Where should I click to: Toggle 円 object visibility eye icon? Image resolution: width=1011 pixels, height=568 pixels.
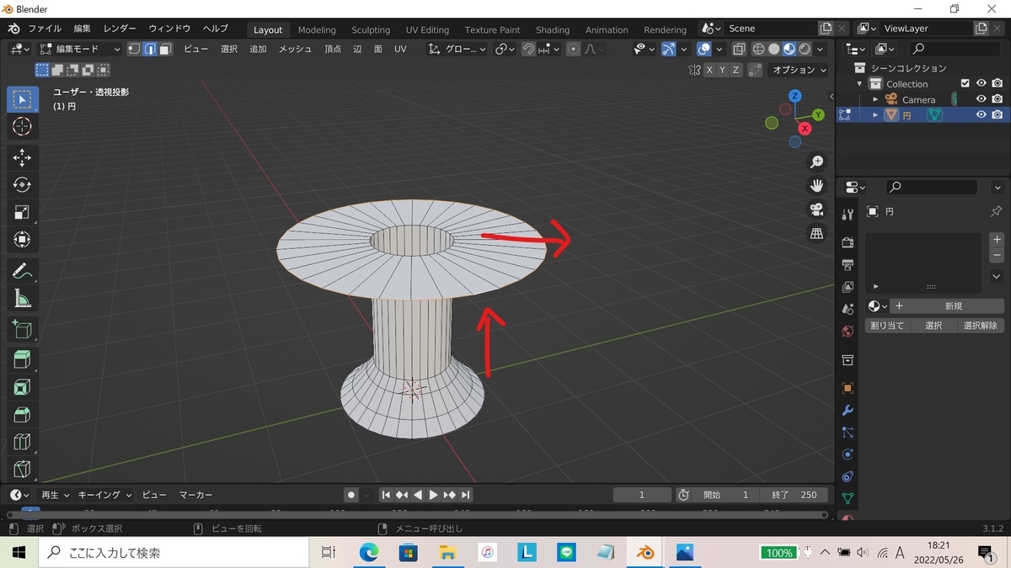tap(981, 114)
